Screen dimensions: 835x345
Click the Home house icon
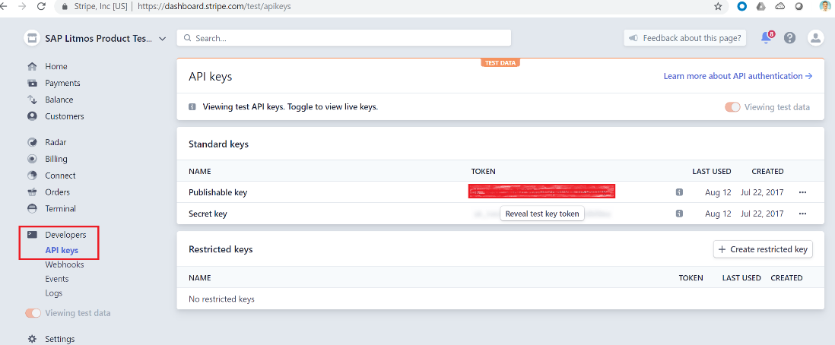(x=33, y=67)
